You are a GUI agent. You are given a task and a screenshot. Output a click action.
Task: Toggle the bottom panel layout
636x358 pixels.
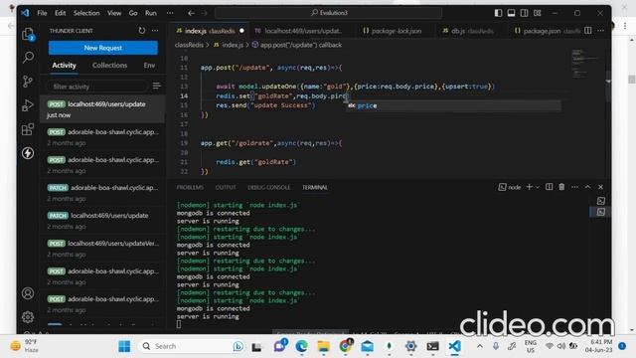coord(511,13)
